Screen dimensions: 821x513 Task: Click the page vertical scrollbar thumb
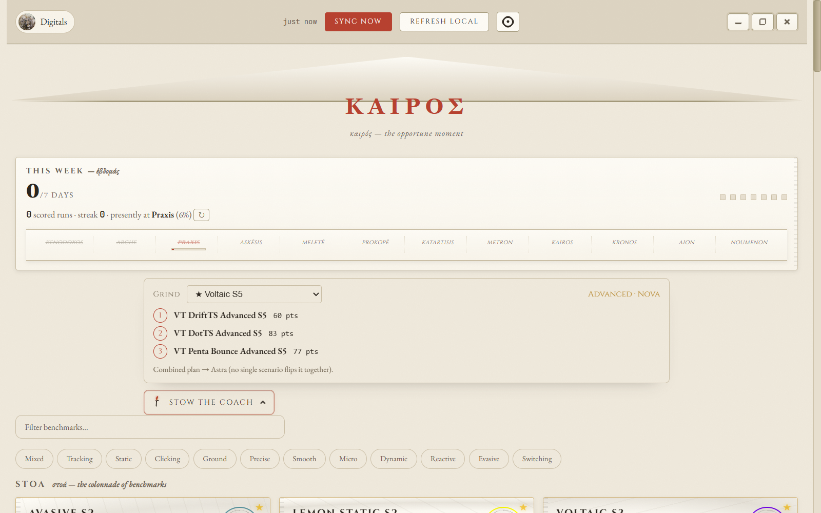[817, 36]
